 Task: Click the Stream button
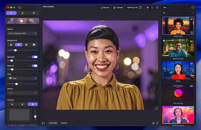(118, 7)
